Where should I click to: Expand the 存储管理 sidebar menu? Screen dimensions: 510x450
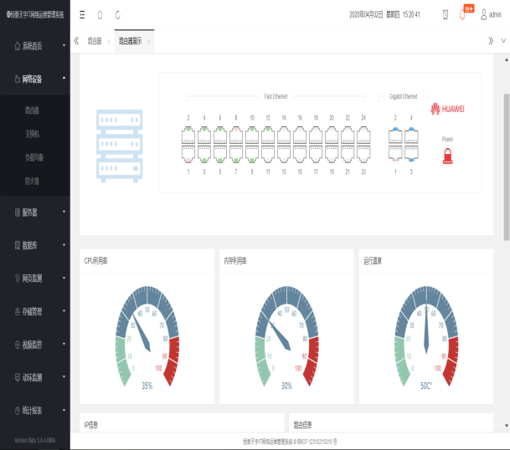pos(35,312)
